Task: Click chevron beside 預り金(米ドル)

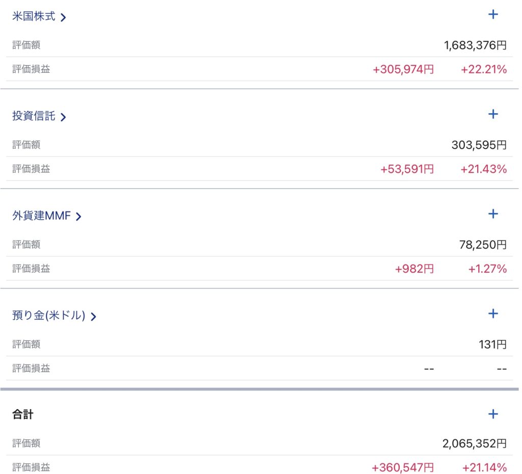Action: (93, 317)
